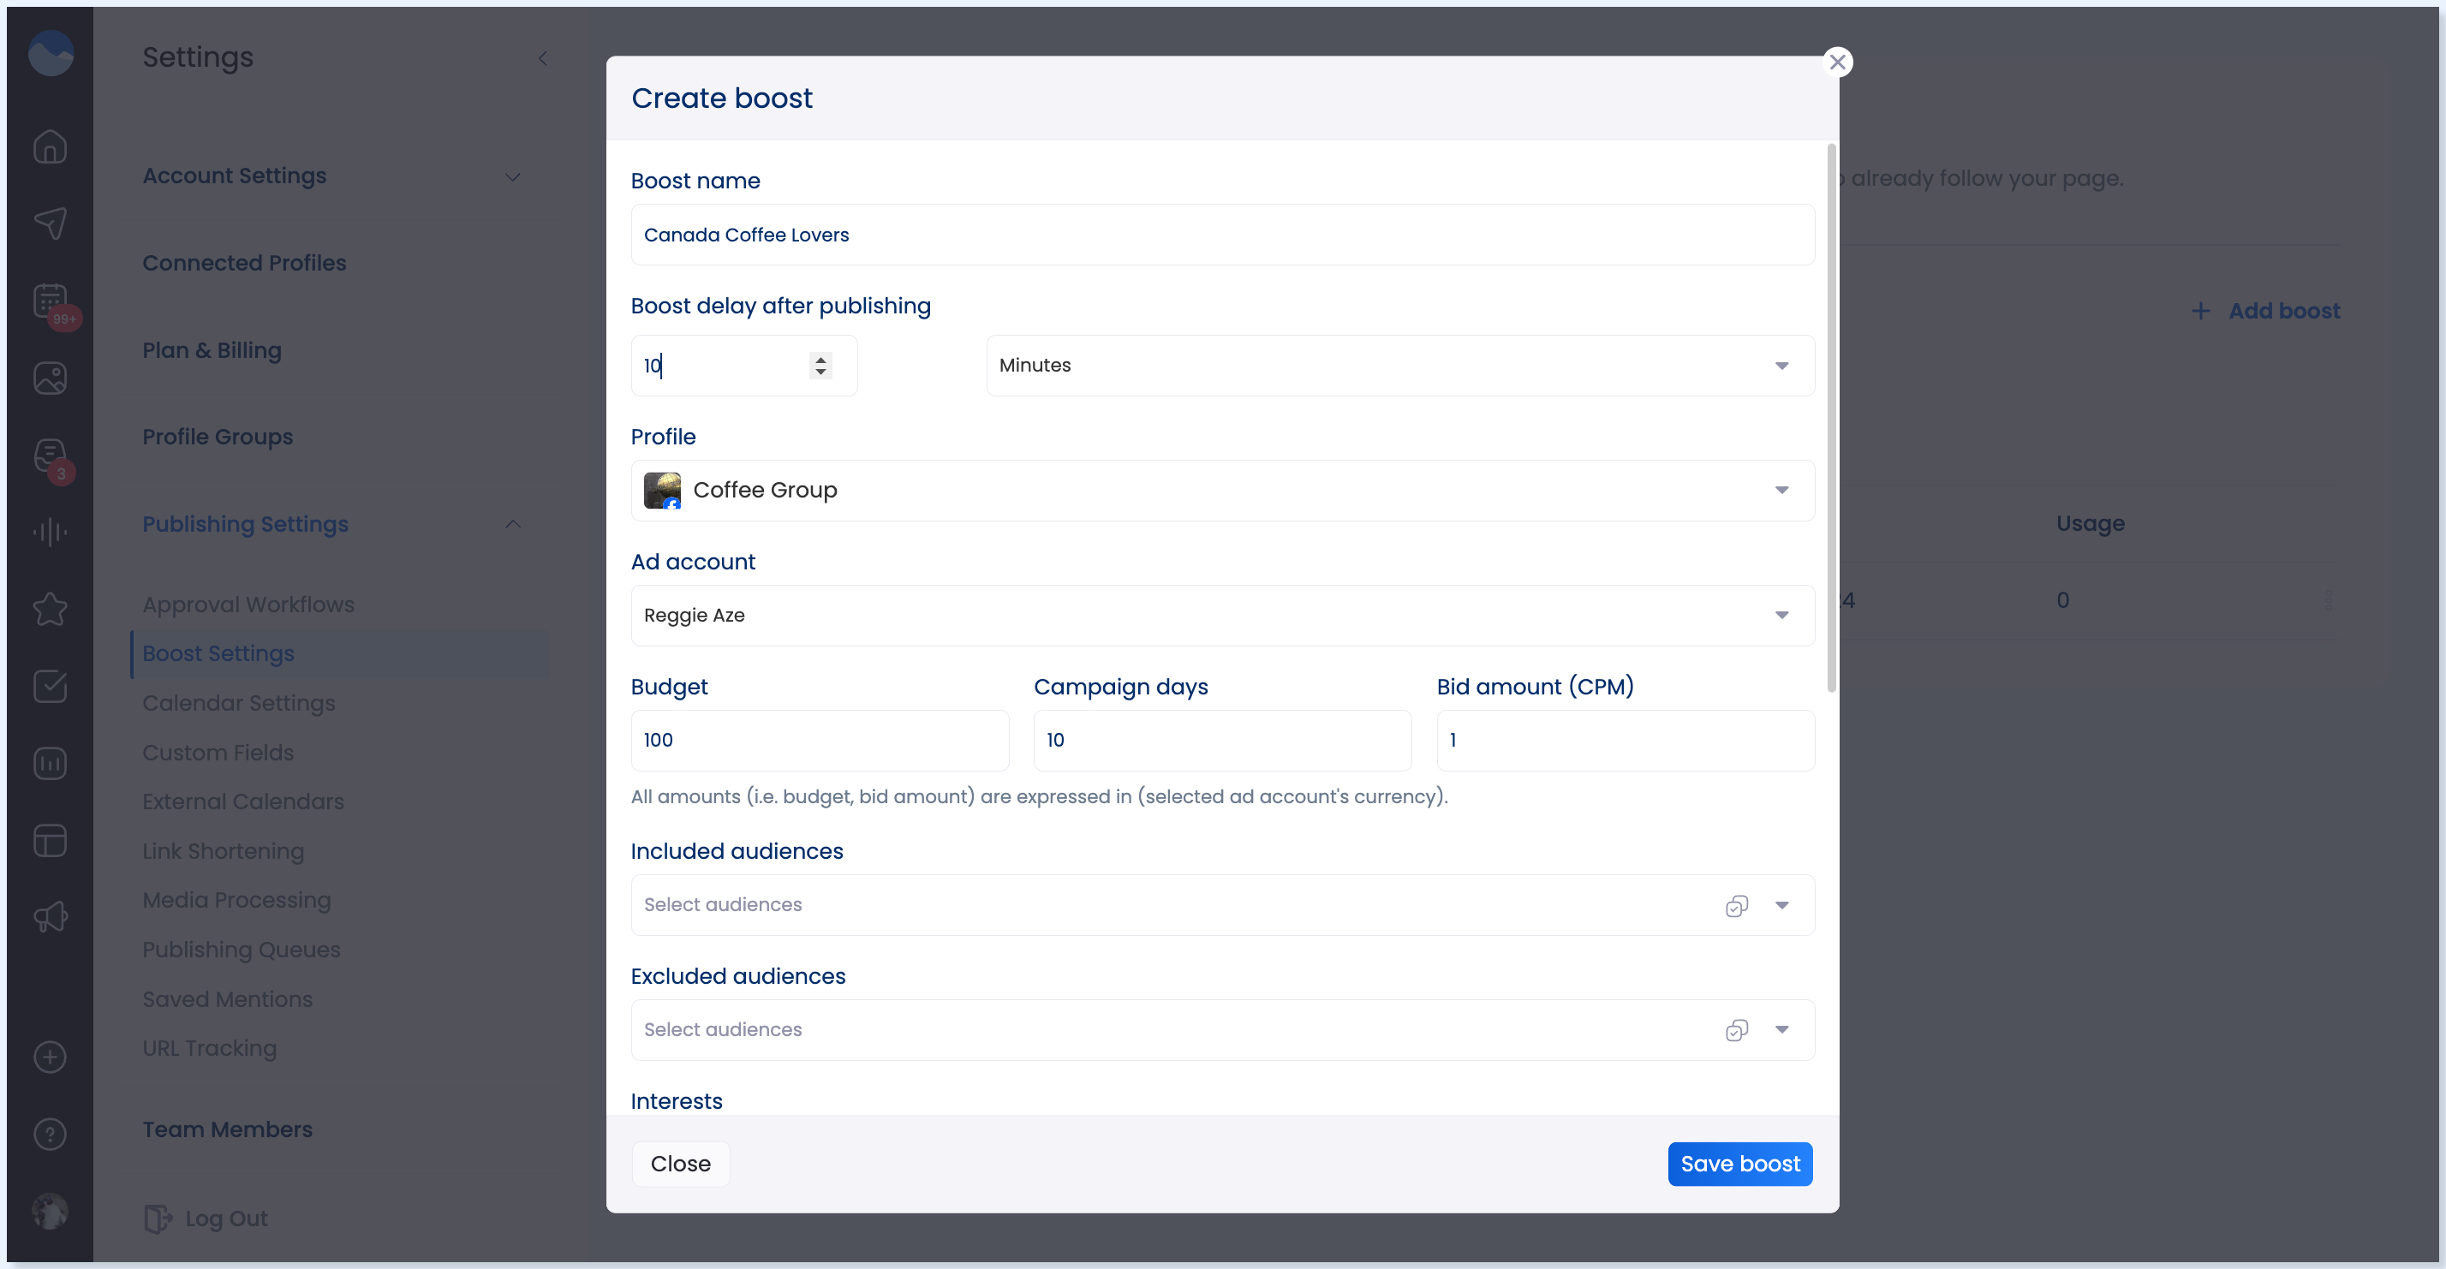Open the Included audiences dropdown arrow
The image size is (2446, 1269).
[x=1781, y=905]
